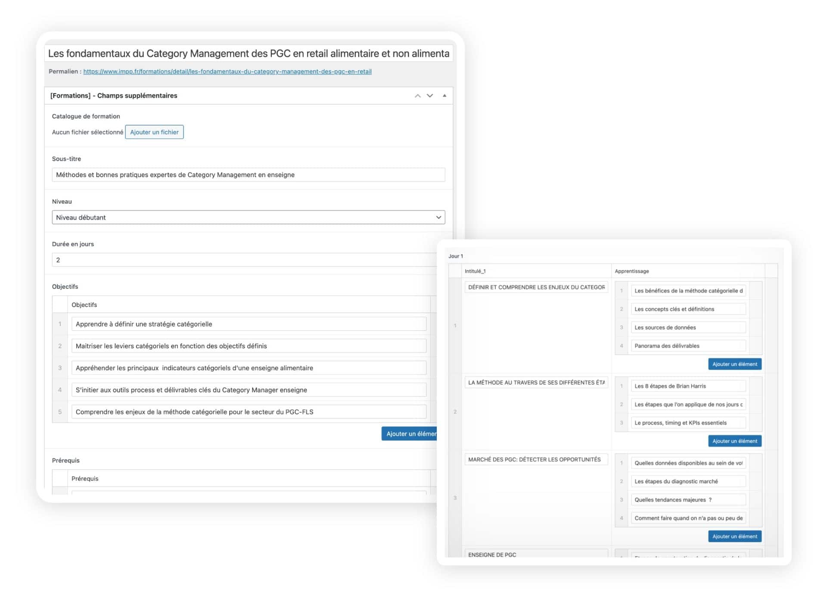Click the post title field
The image size is (827, 608).
(x=248, y=53)
